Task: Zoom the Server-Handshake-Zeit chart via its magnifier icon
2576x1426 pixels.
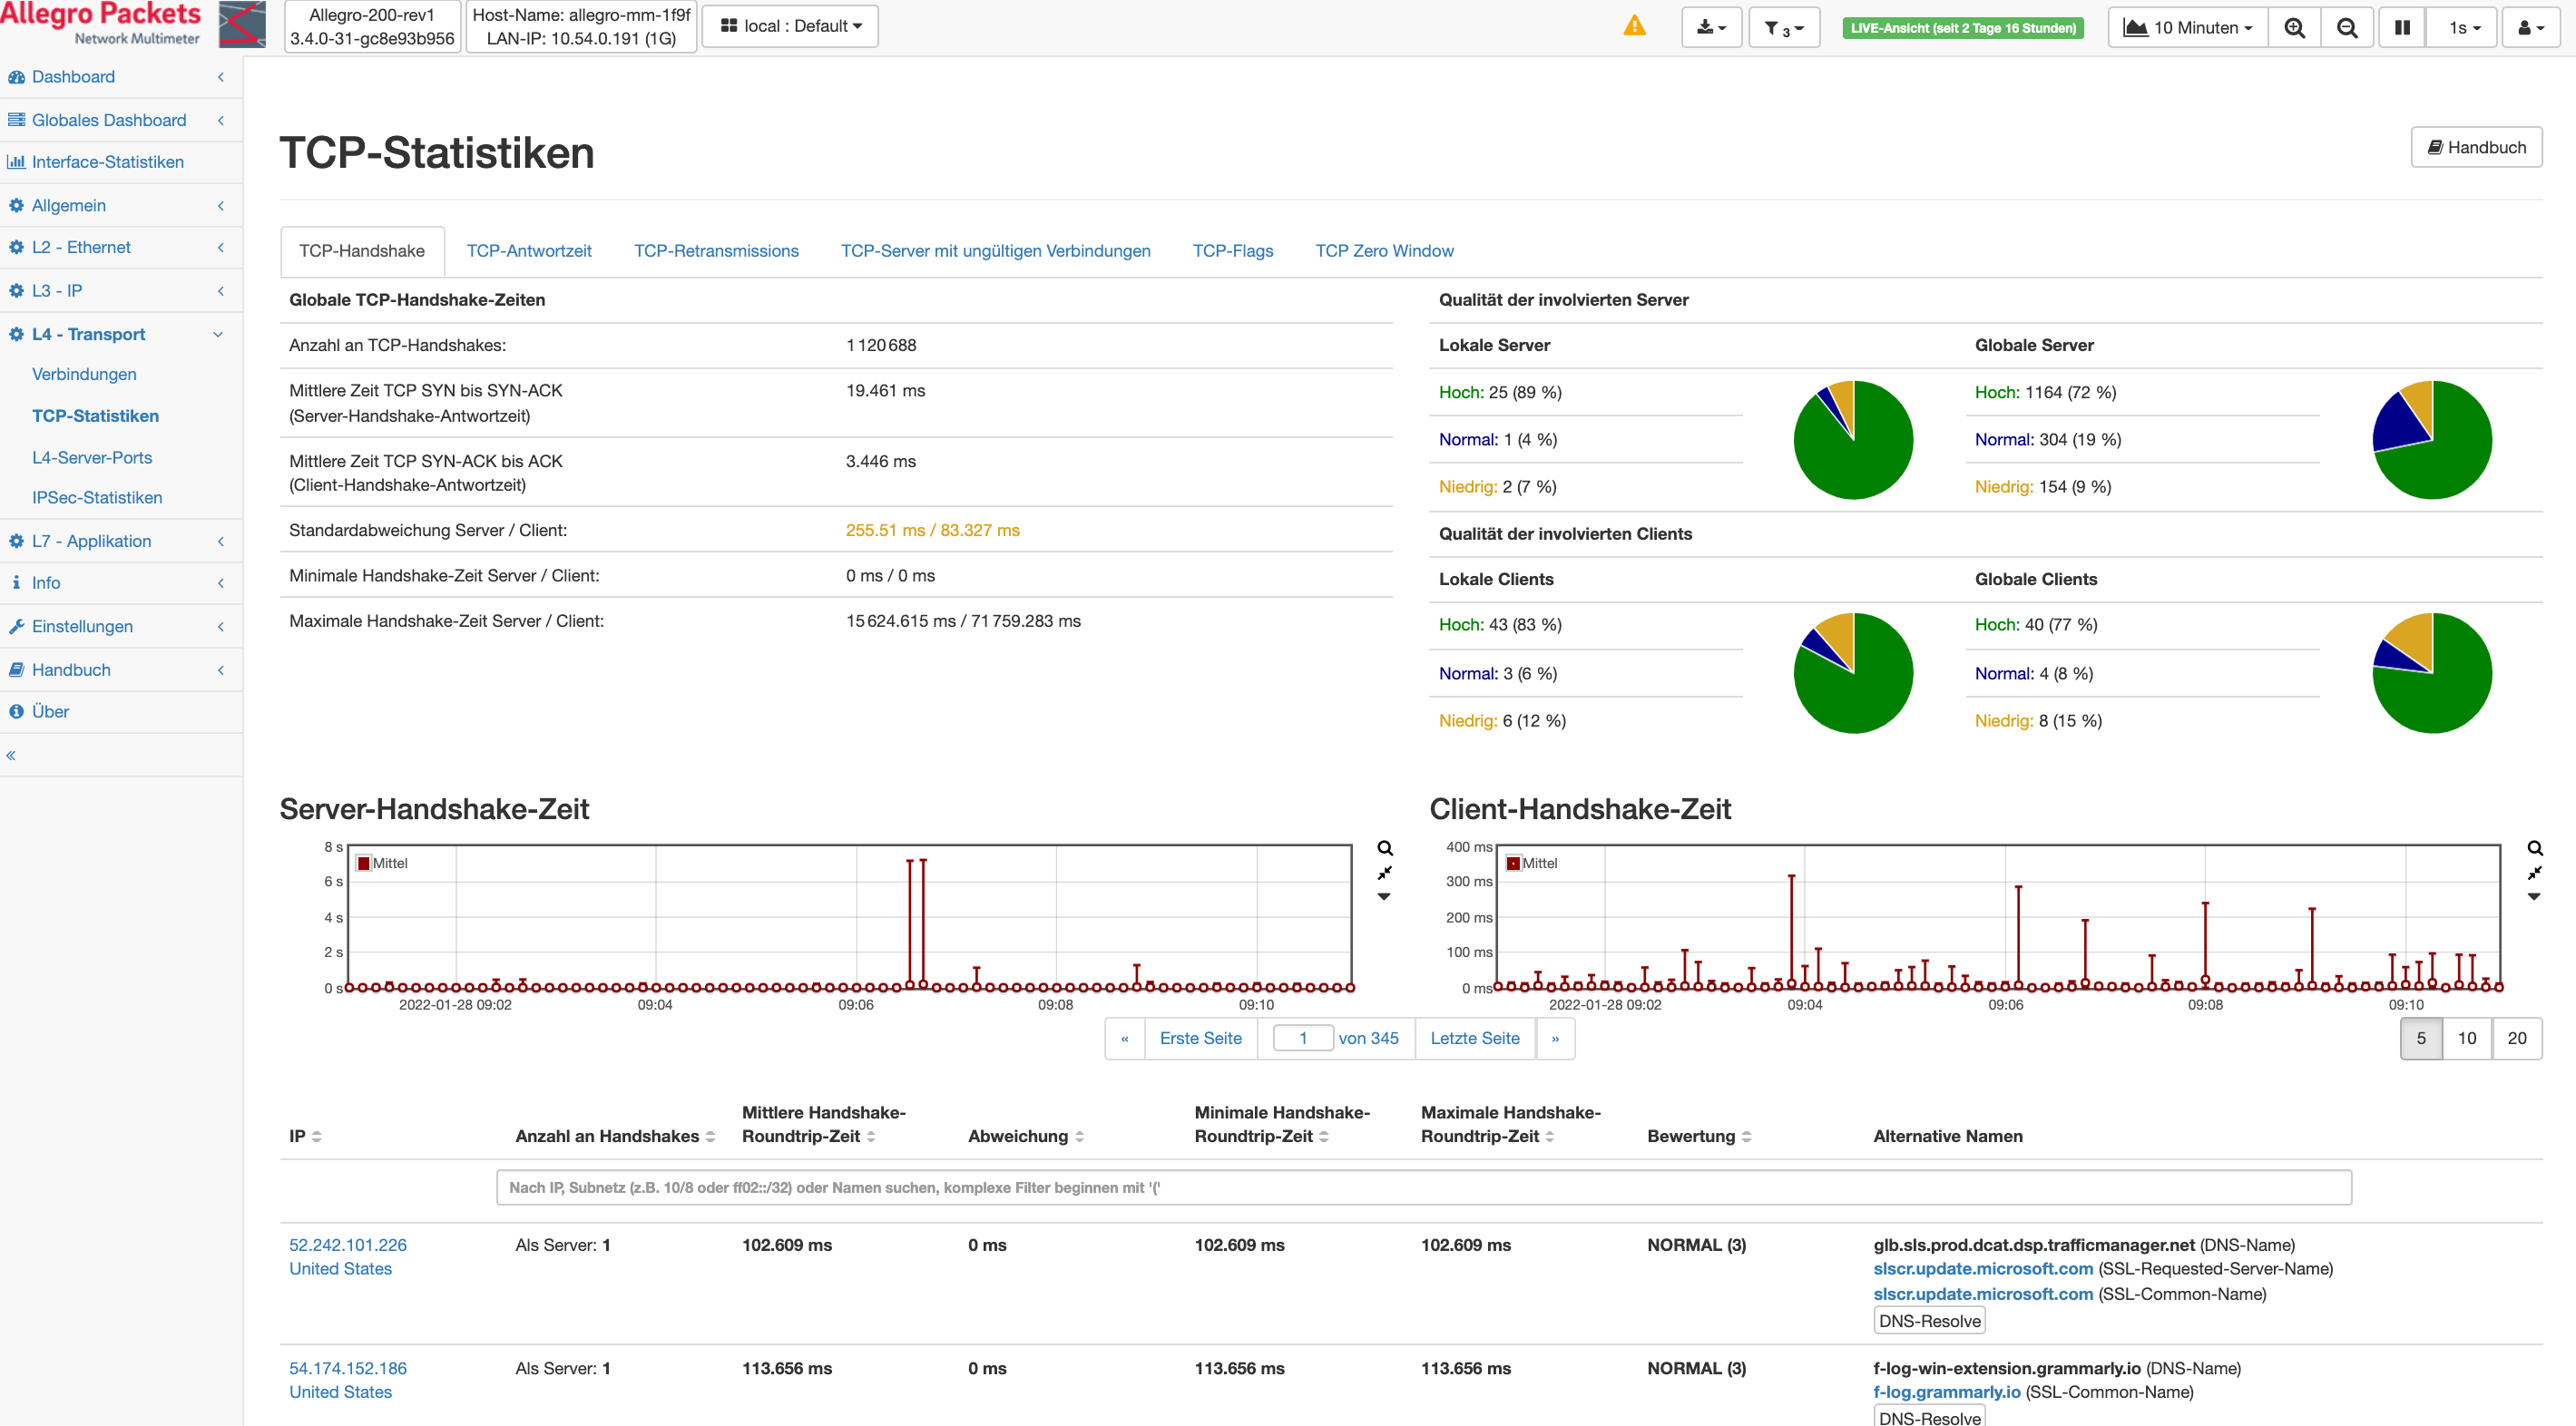Action: (x=1385, y=847)
